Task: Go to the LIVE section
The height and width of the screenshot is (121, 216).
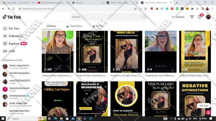Action: point(9,51)
